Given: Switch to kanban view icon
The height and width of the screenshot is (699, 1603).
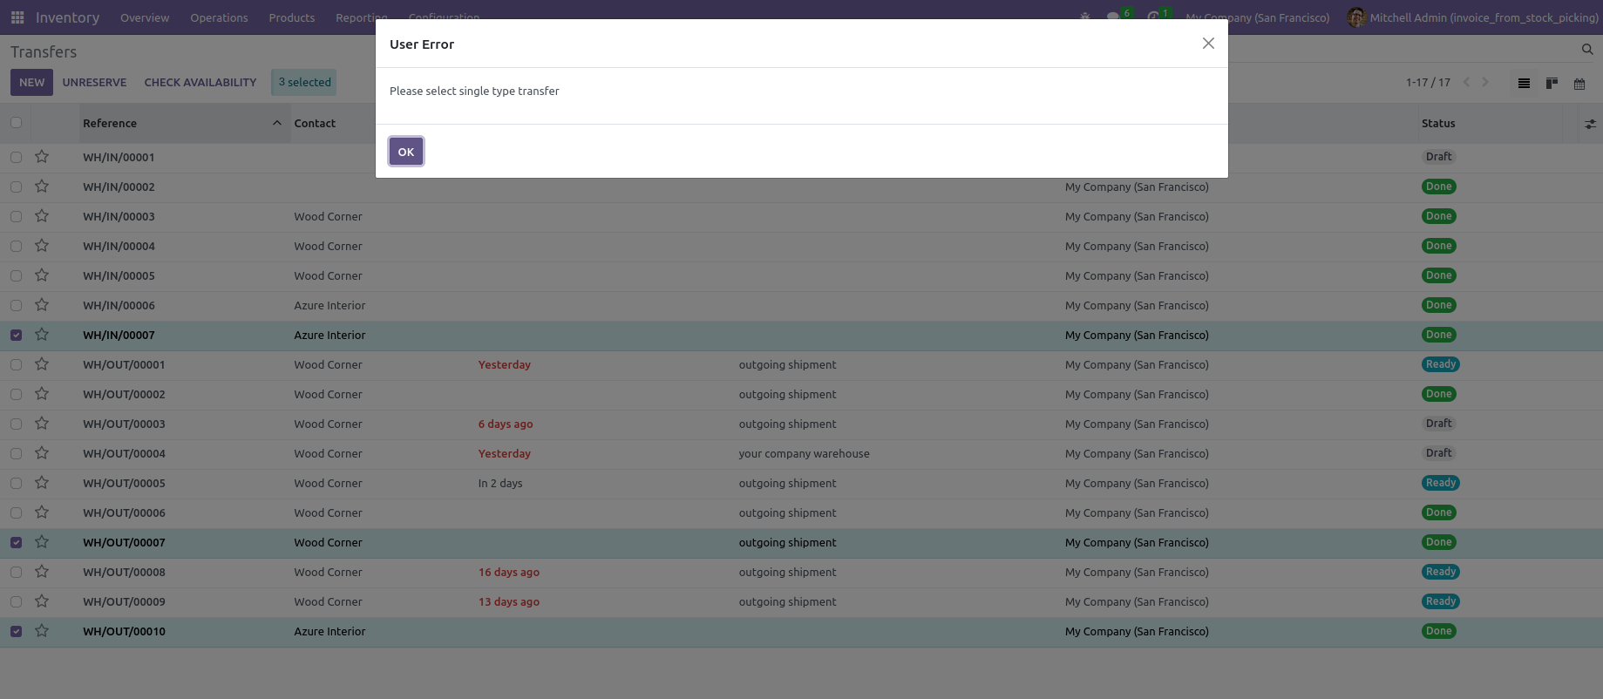Looking at the screenshot, I should click(x=1552, y=83).
